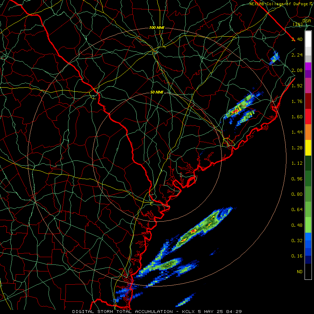Select the 0.48 legend value
Image resolution: width=314 pixels, height=314 pixels.
pos(297,225)
